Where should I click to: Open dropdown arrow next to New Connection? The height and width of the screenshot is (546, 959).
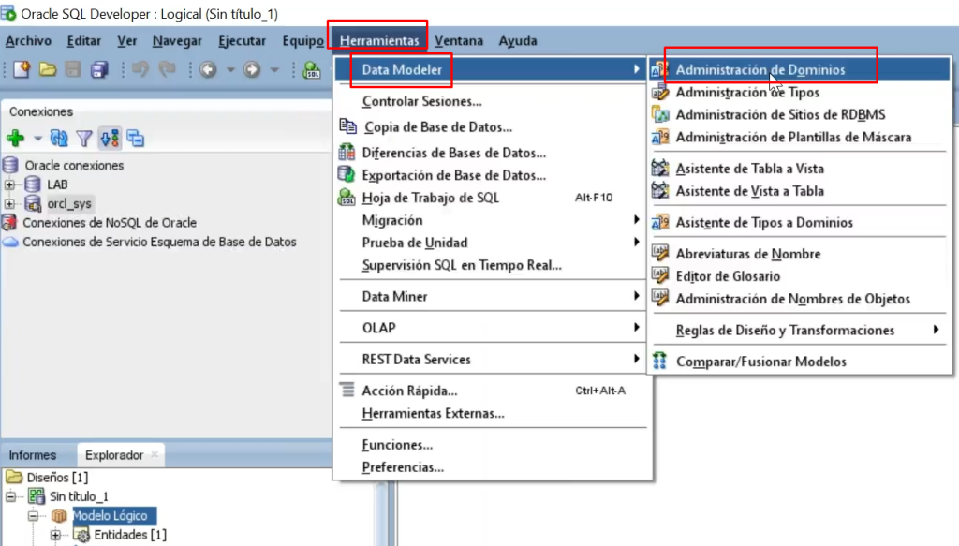click(x=37, y=139)
